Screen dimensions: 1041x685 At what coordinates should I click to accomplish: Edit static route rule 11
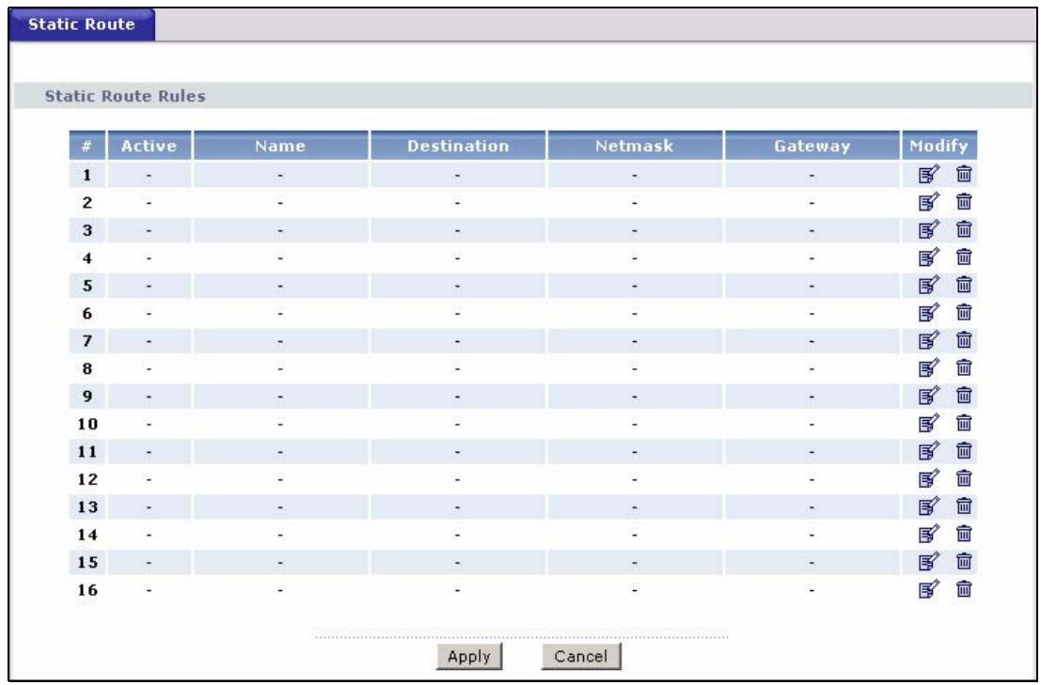coord(929,451)
